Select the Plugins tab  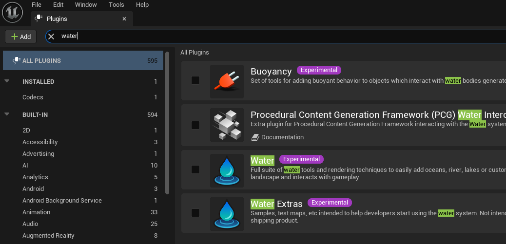81,19
